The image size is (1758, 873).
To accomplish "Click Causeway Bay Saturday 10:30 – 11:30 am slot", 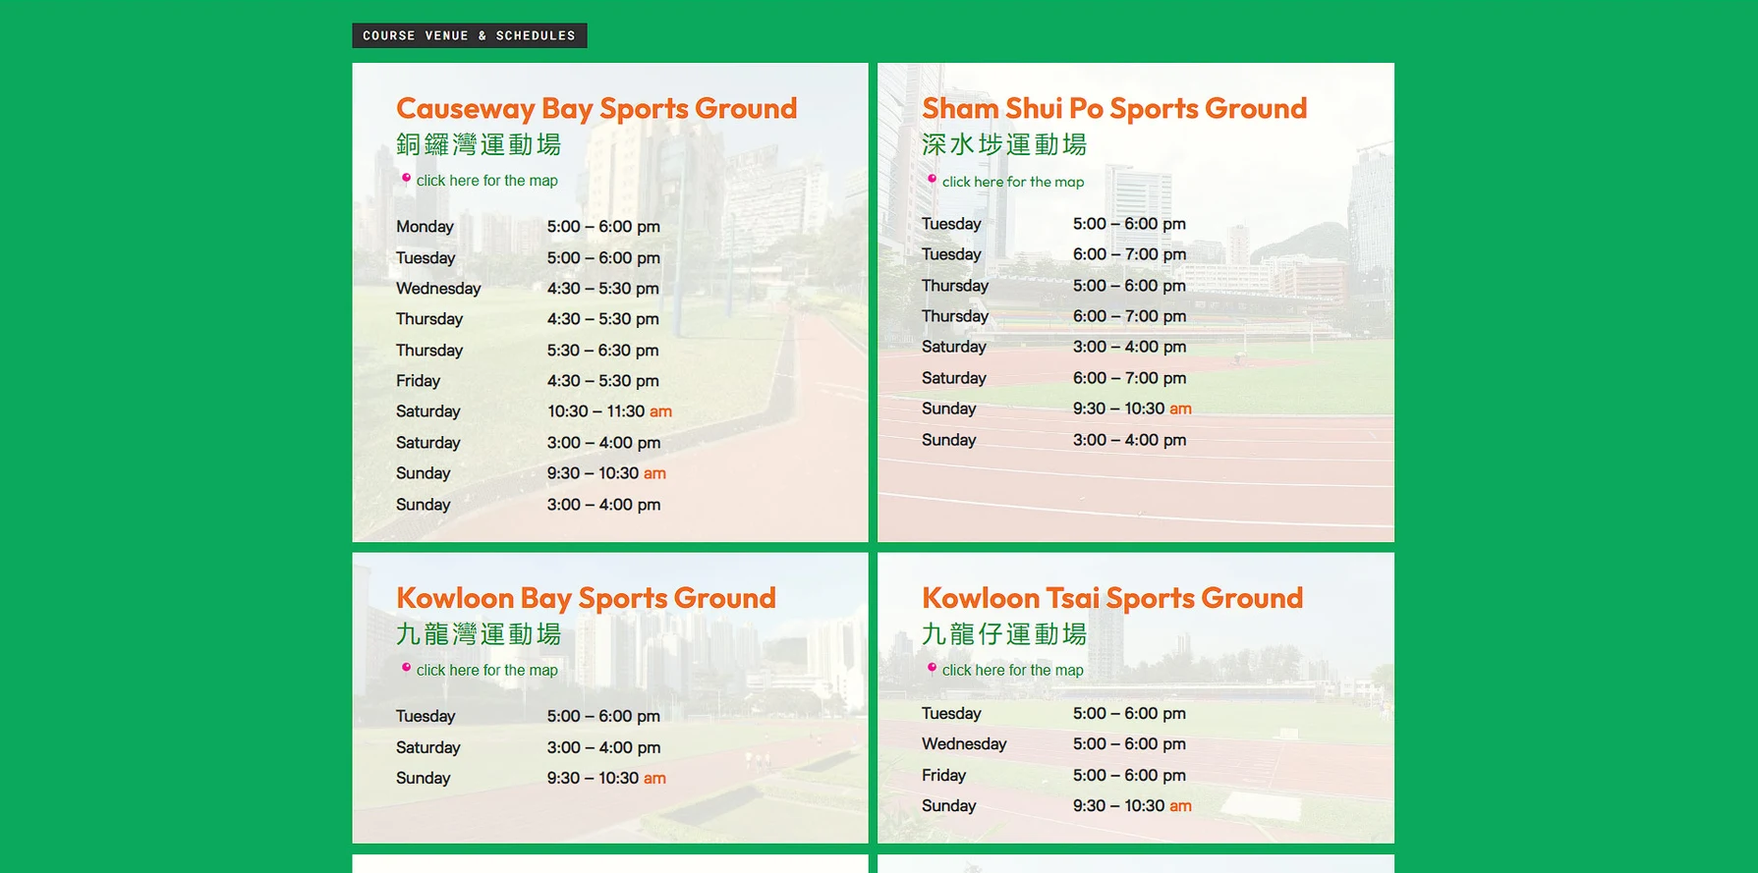I will pyautogui.click(x=608, y=411).
